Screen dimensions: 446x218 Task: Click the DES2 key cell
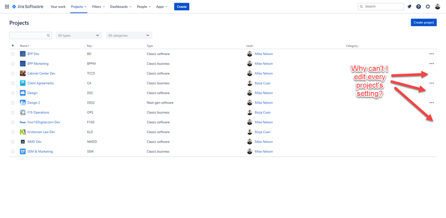91,103
